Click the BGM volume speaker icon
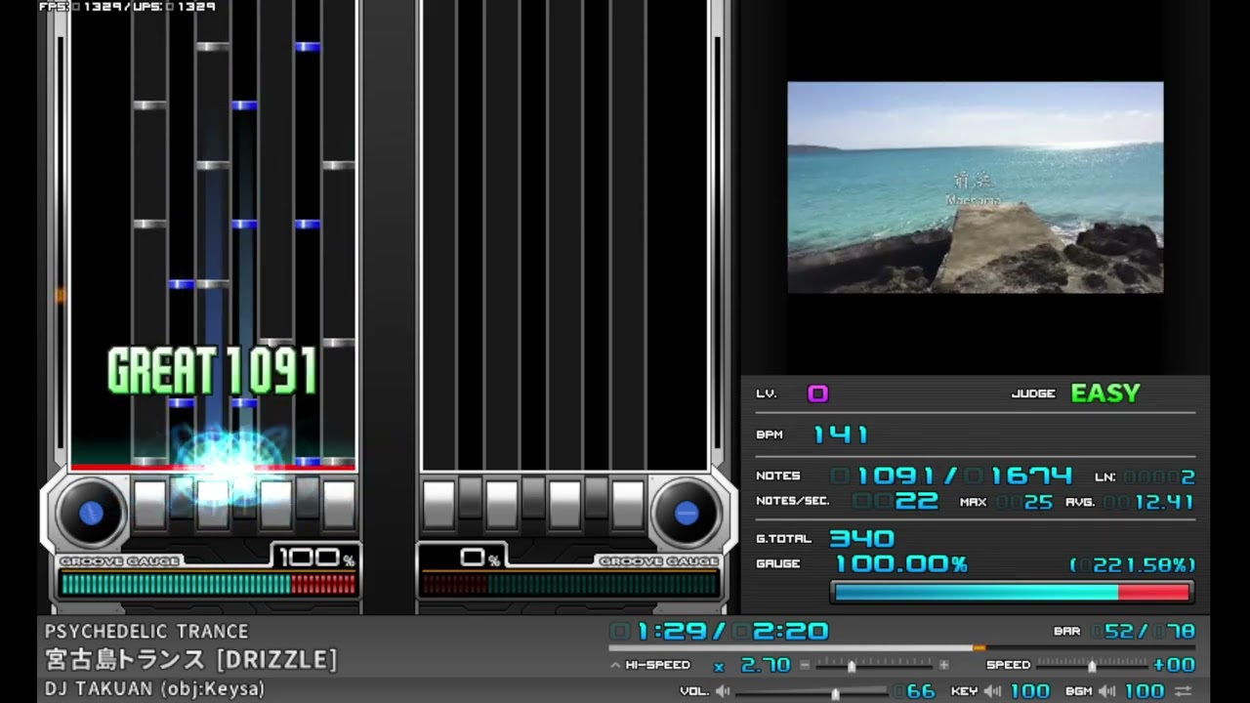This screenshot has height=703, width=1250. (x=1106, y=691)
